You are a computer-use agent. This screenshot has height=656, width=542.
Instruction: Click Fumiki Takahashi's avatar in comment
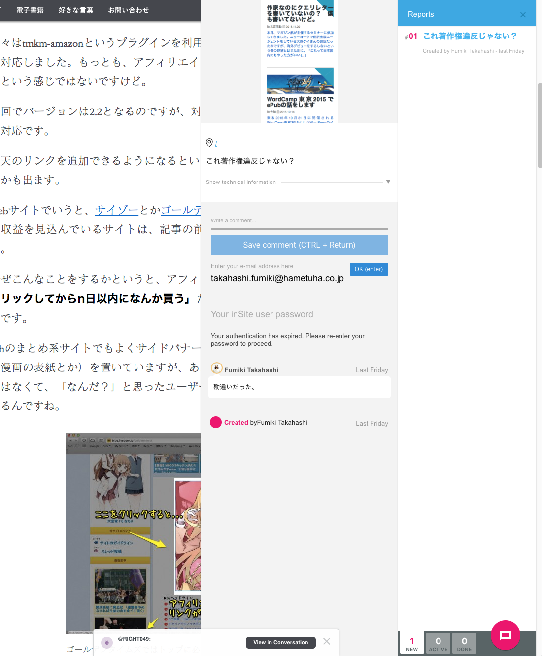(x=216, y=368)
